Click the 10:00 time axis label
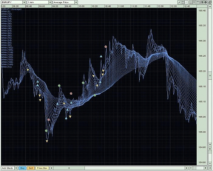This screenshot has width=213, height=171. [x=81, y=6]
